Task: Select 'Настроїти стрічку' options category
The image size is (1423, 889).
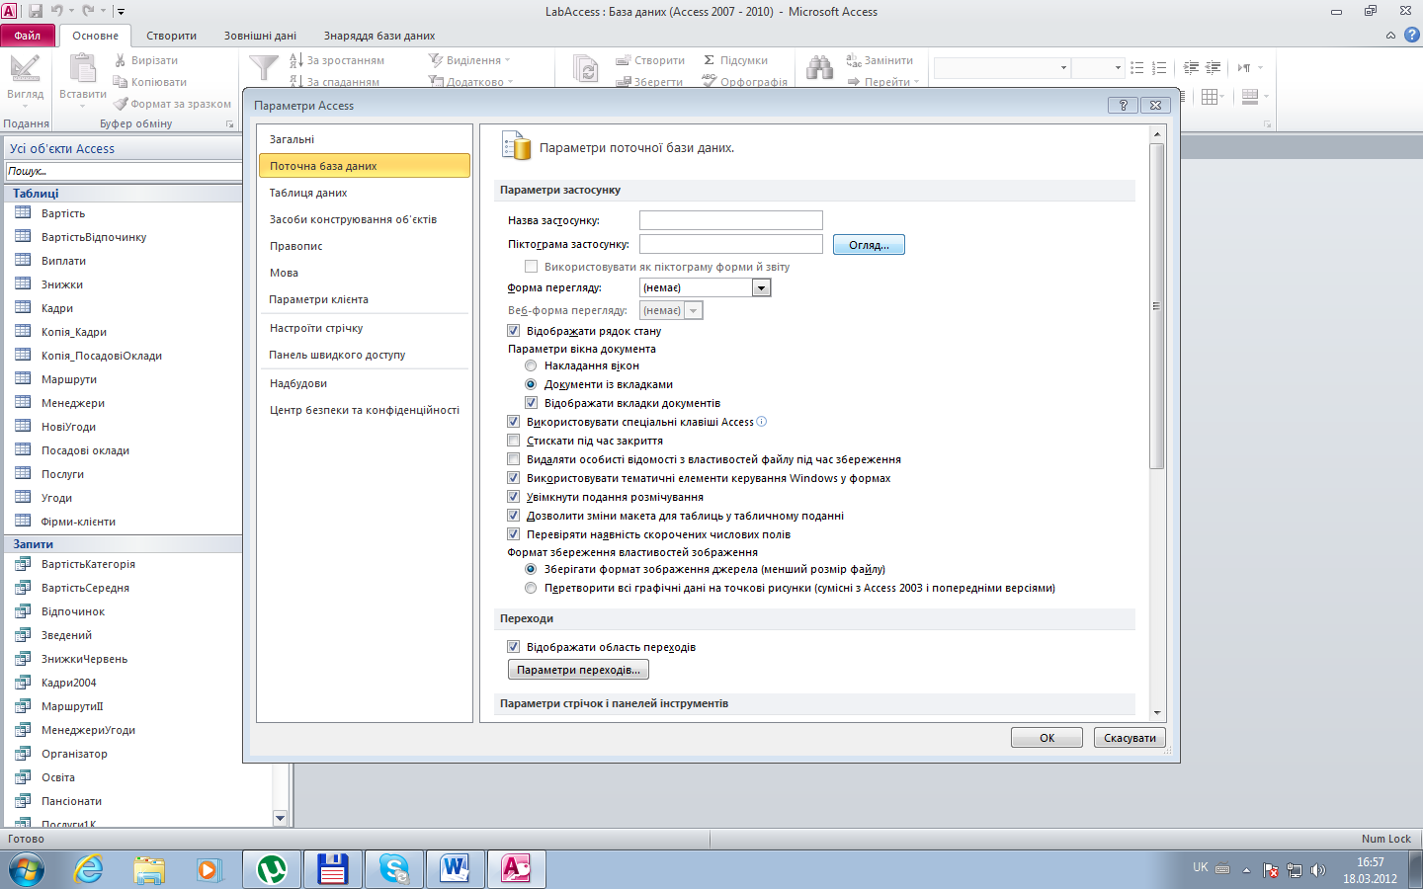Action: pos(364,328)
